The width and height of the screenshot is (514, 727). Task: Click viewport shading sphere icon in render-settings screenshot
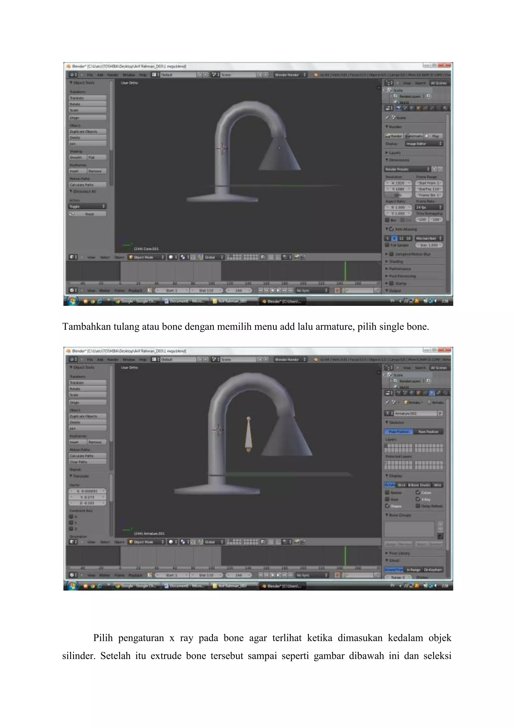pyautogui.click(x=172, y=257)
